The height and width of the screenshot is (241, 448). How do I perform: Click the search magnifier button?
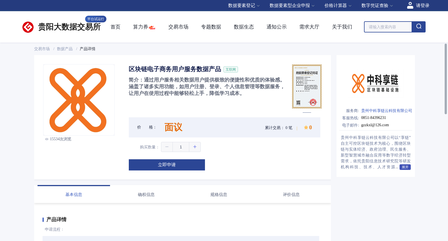(x=419, y=27)
